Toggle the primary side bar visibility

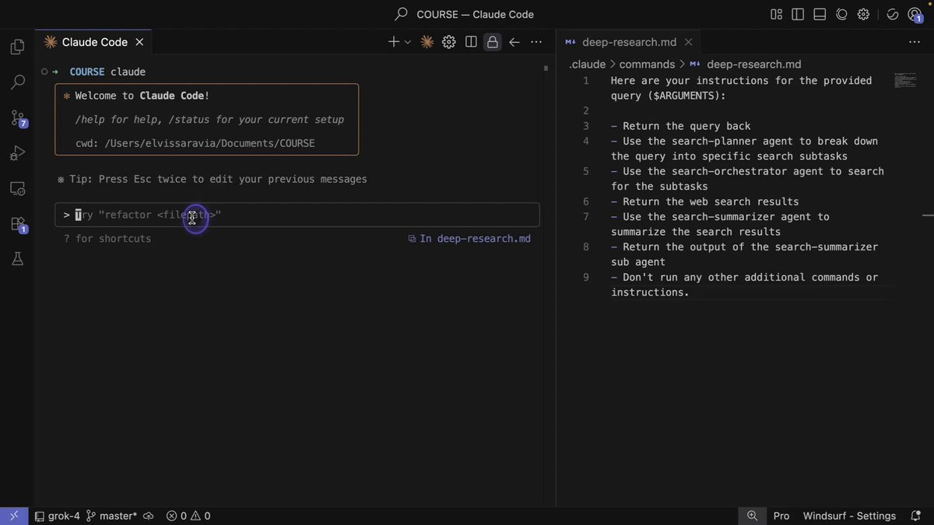click(x=798, y=14)
